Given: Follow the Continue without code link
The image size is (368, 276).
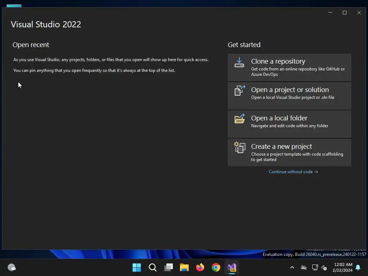Looking at the screenshot, I should click(293, 172).
